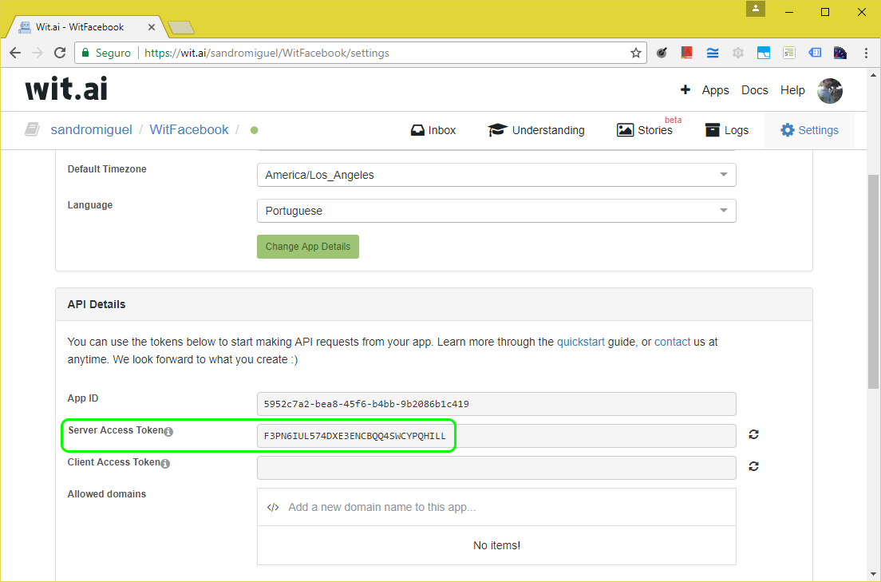Click the book icon beside sandromiguel
The height and width of the screenshot is (582, 881).
pyautogui.click(x=32, y=130)
